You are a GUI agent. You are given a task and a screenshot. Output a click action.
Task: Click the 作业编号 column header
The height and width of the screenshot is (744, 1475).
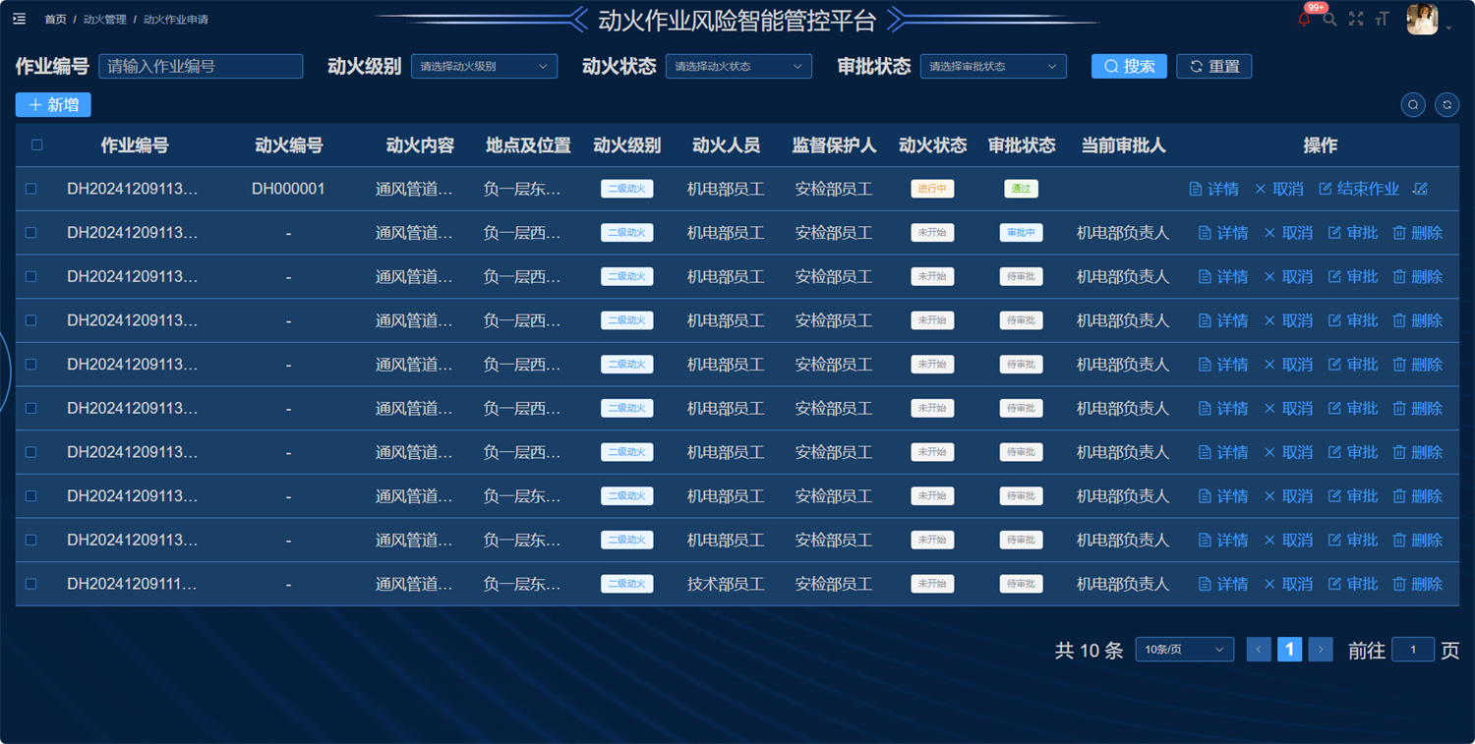[x=135, y=145]
